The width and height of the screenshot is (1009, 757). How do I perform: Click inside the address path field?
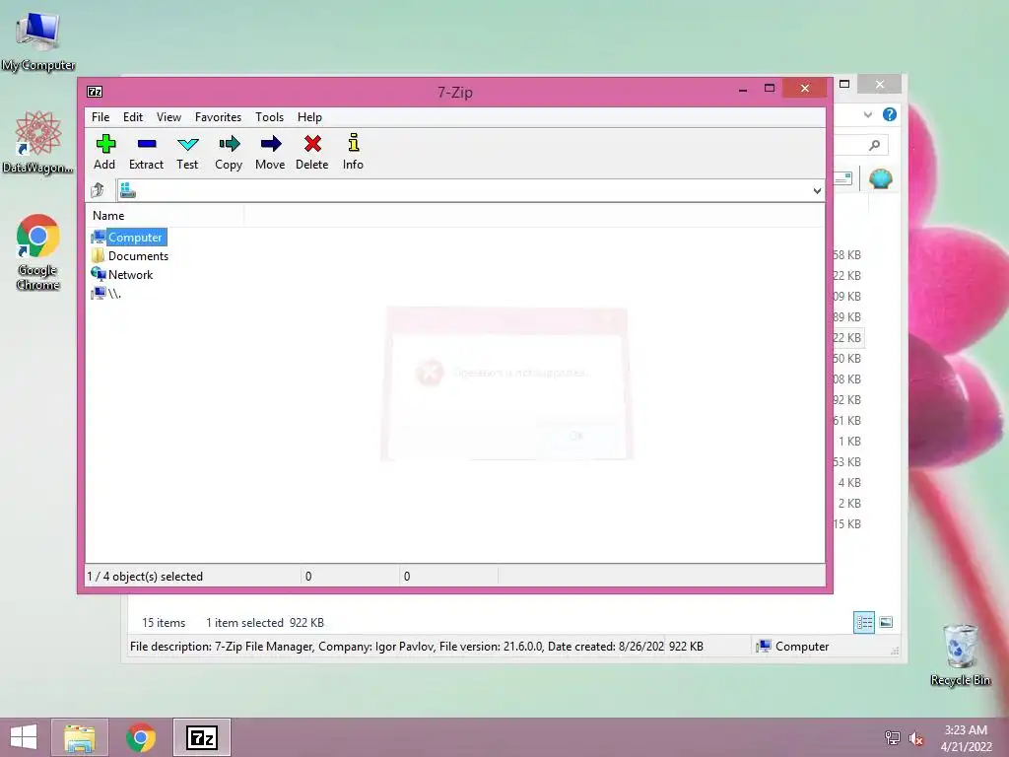coord(470,190)
